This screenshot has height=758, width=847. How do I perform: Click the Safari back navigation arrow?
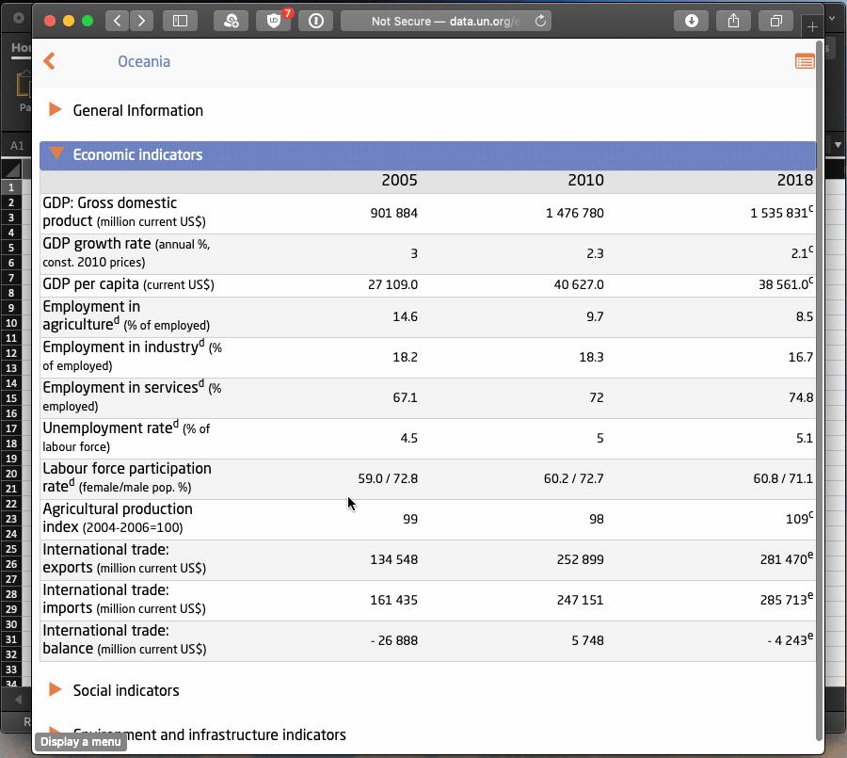[x=117, y=21]
